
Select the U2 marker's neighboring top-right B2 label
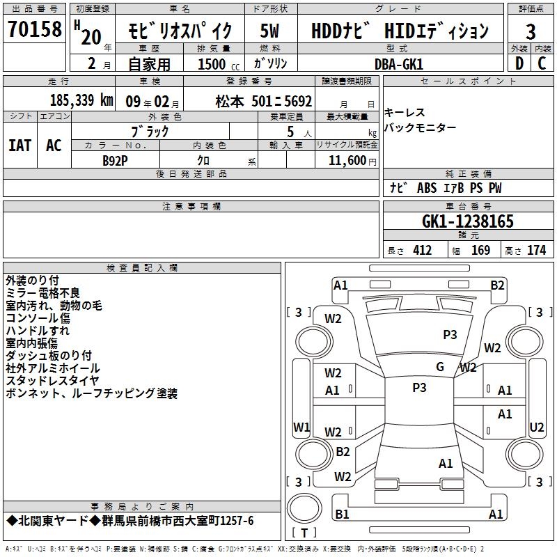pos(497,285)
